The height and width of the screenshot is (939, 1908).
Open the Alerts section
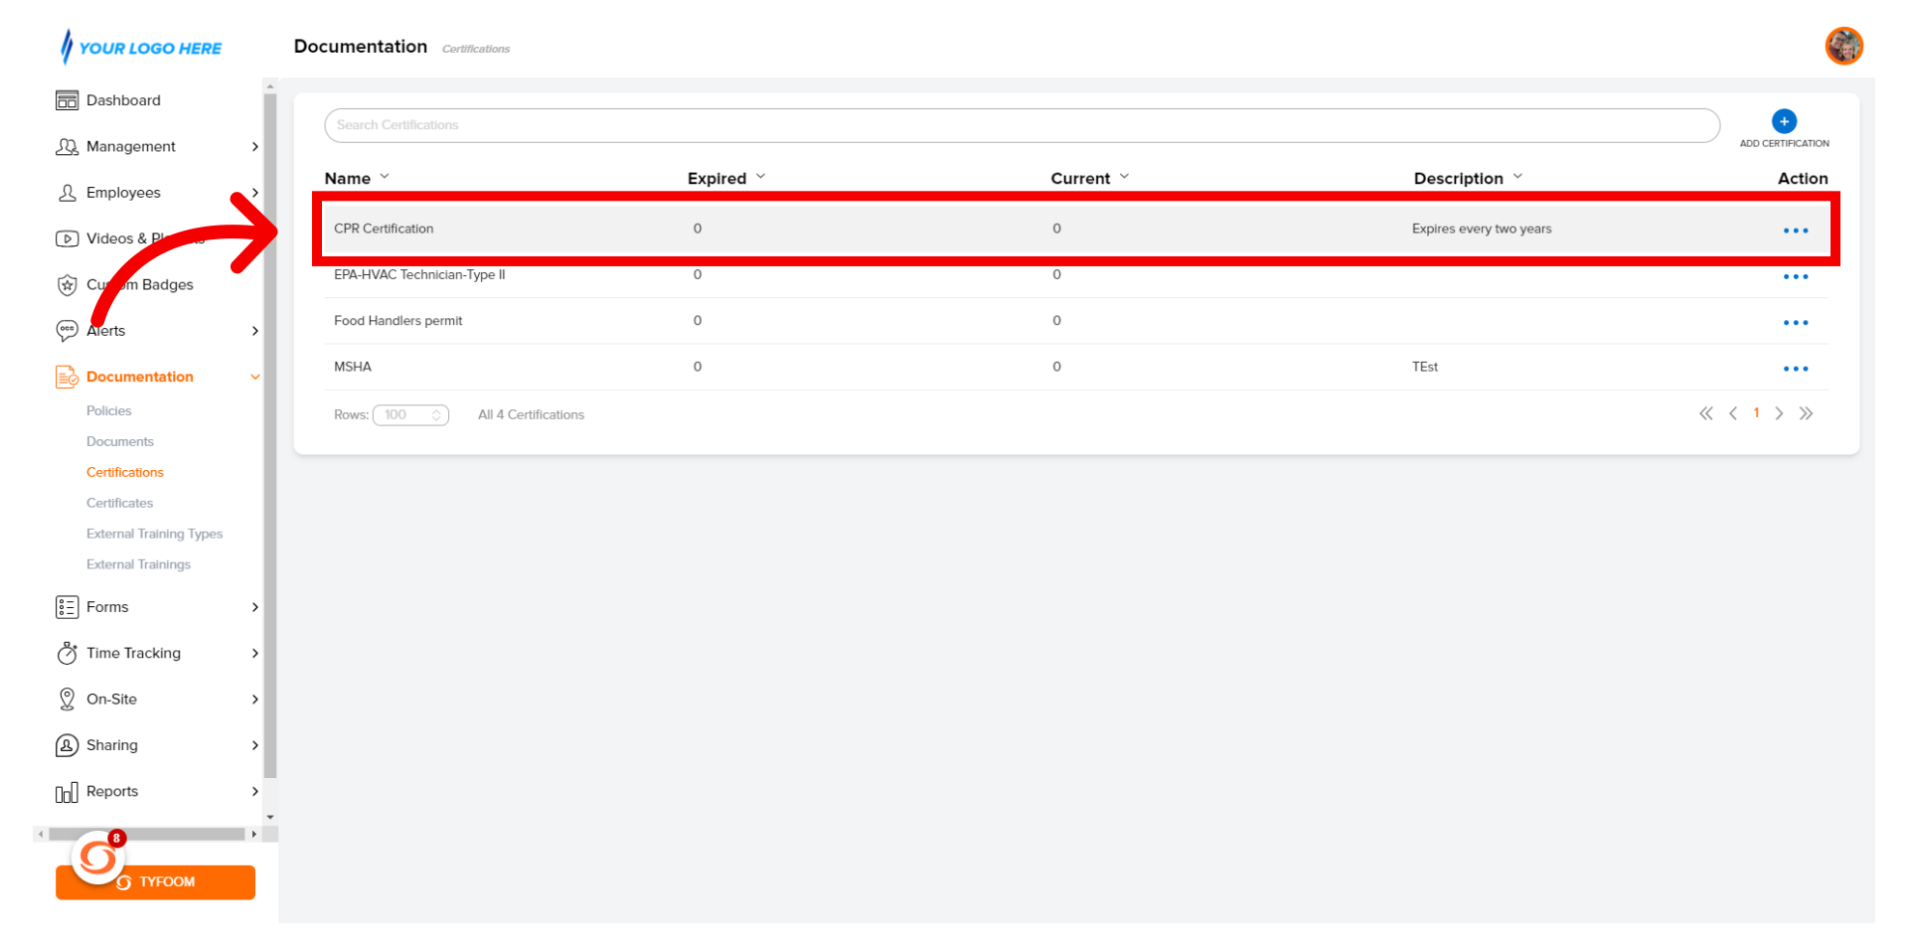coord(106,330)
